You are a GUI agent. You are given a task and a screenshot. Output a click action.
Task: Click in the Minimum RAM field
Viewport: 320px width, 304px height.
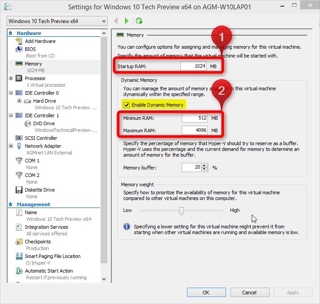pyautogui.click(x=195, y=118)
